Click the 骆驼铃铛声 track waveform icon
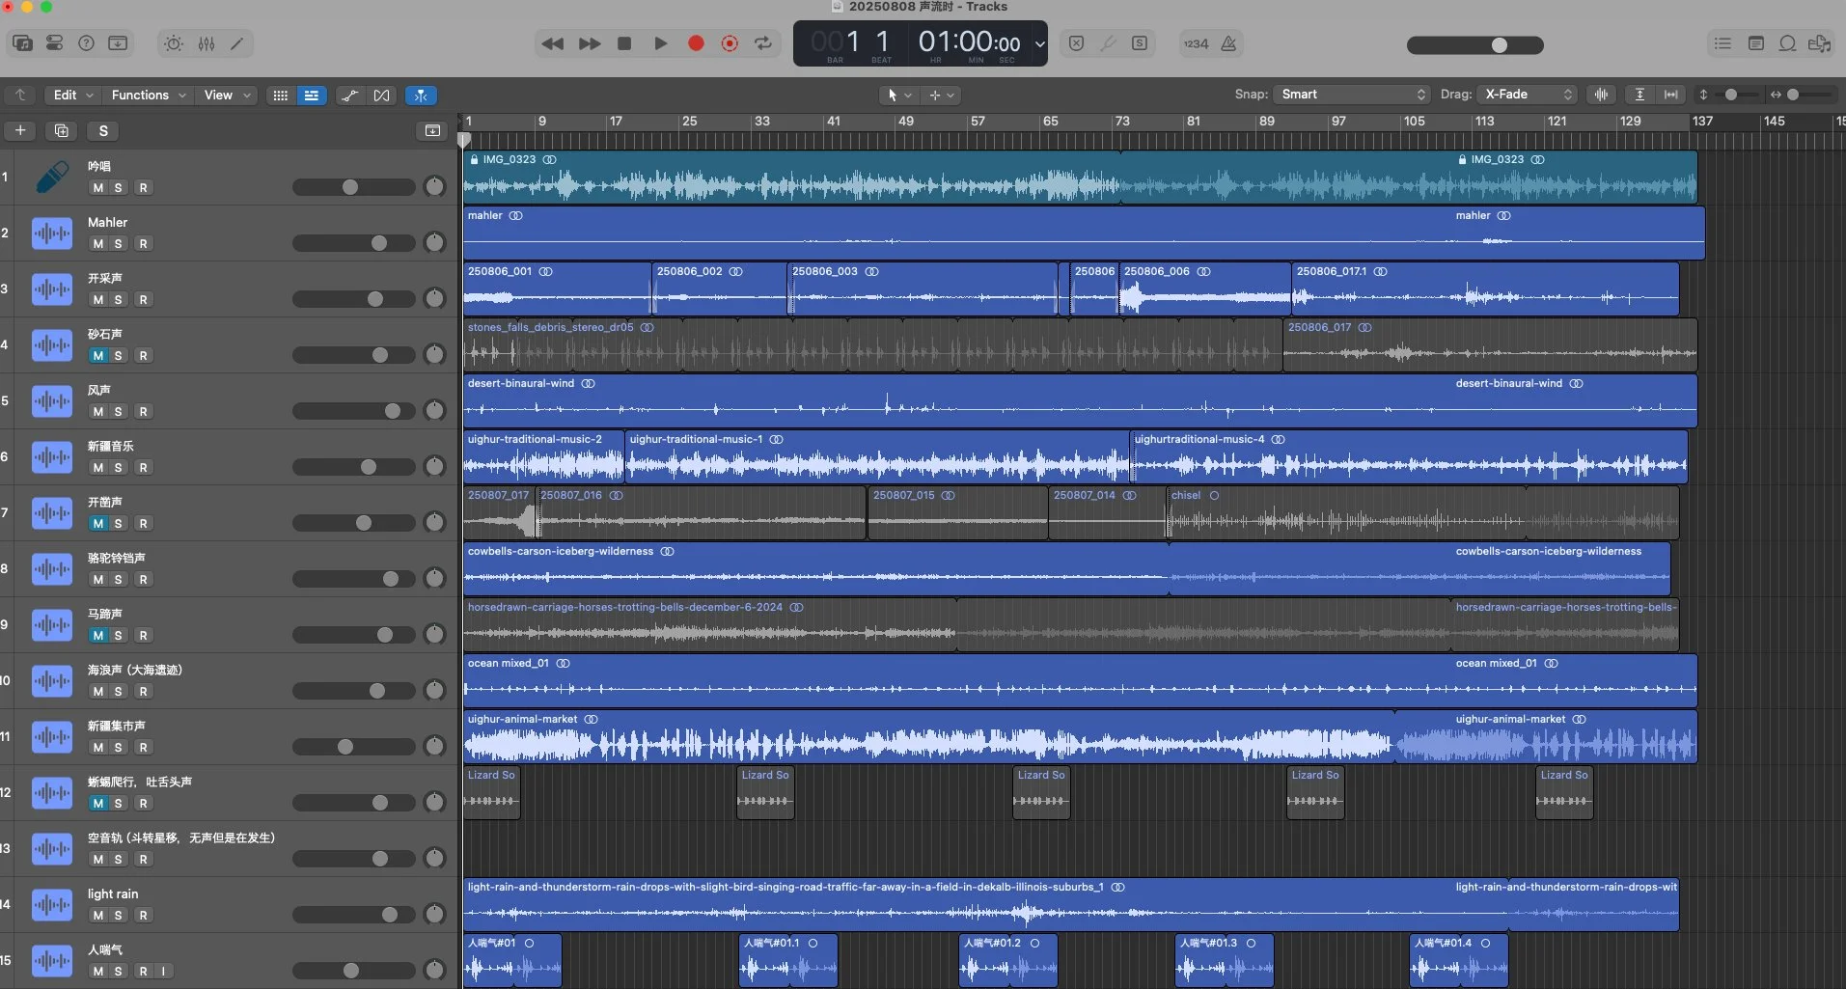1846x989 pixels. click(x=52, y=569)
